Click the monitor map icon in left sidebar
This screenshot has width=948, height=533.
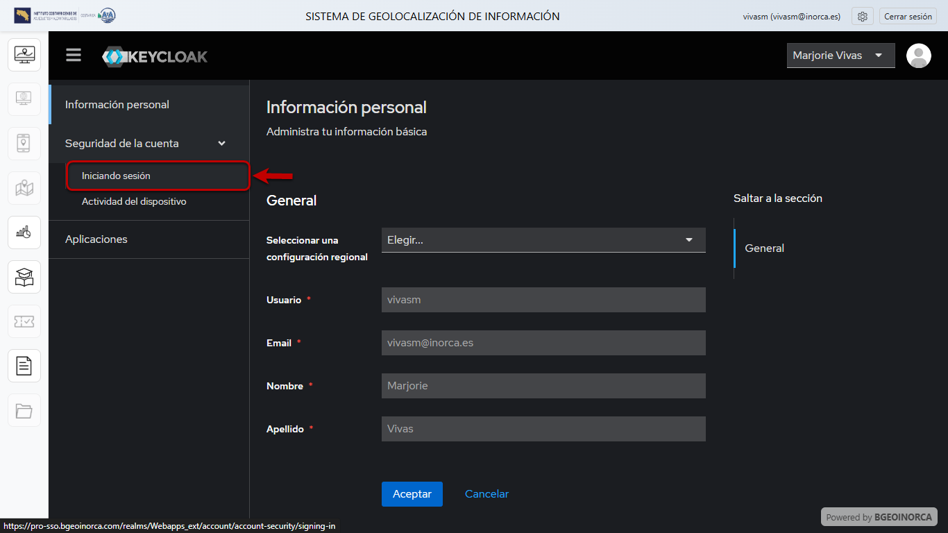tap(24, 55)
